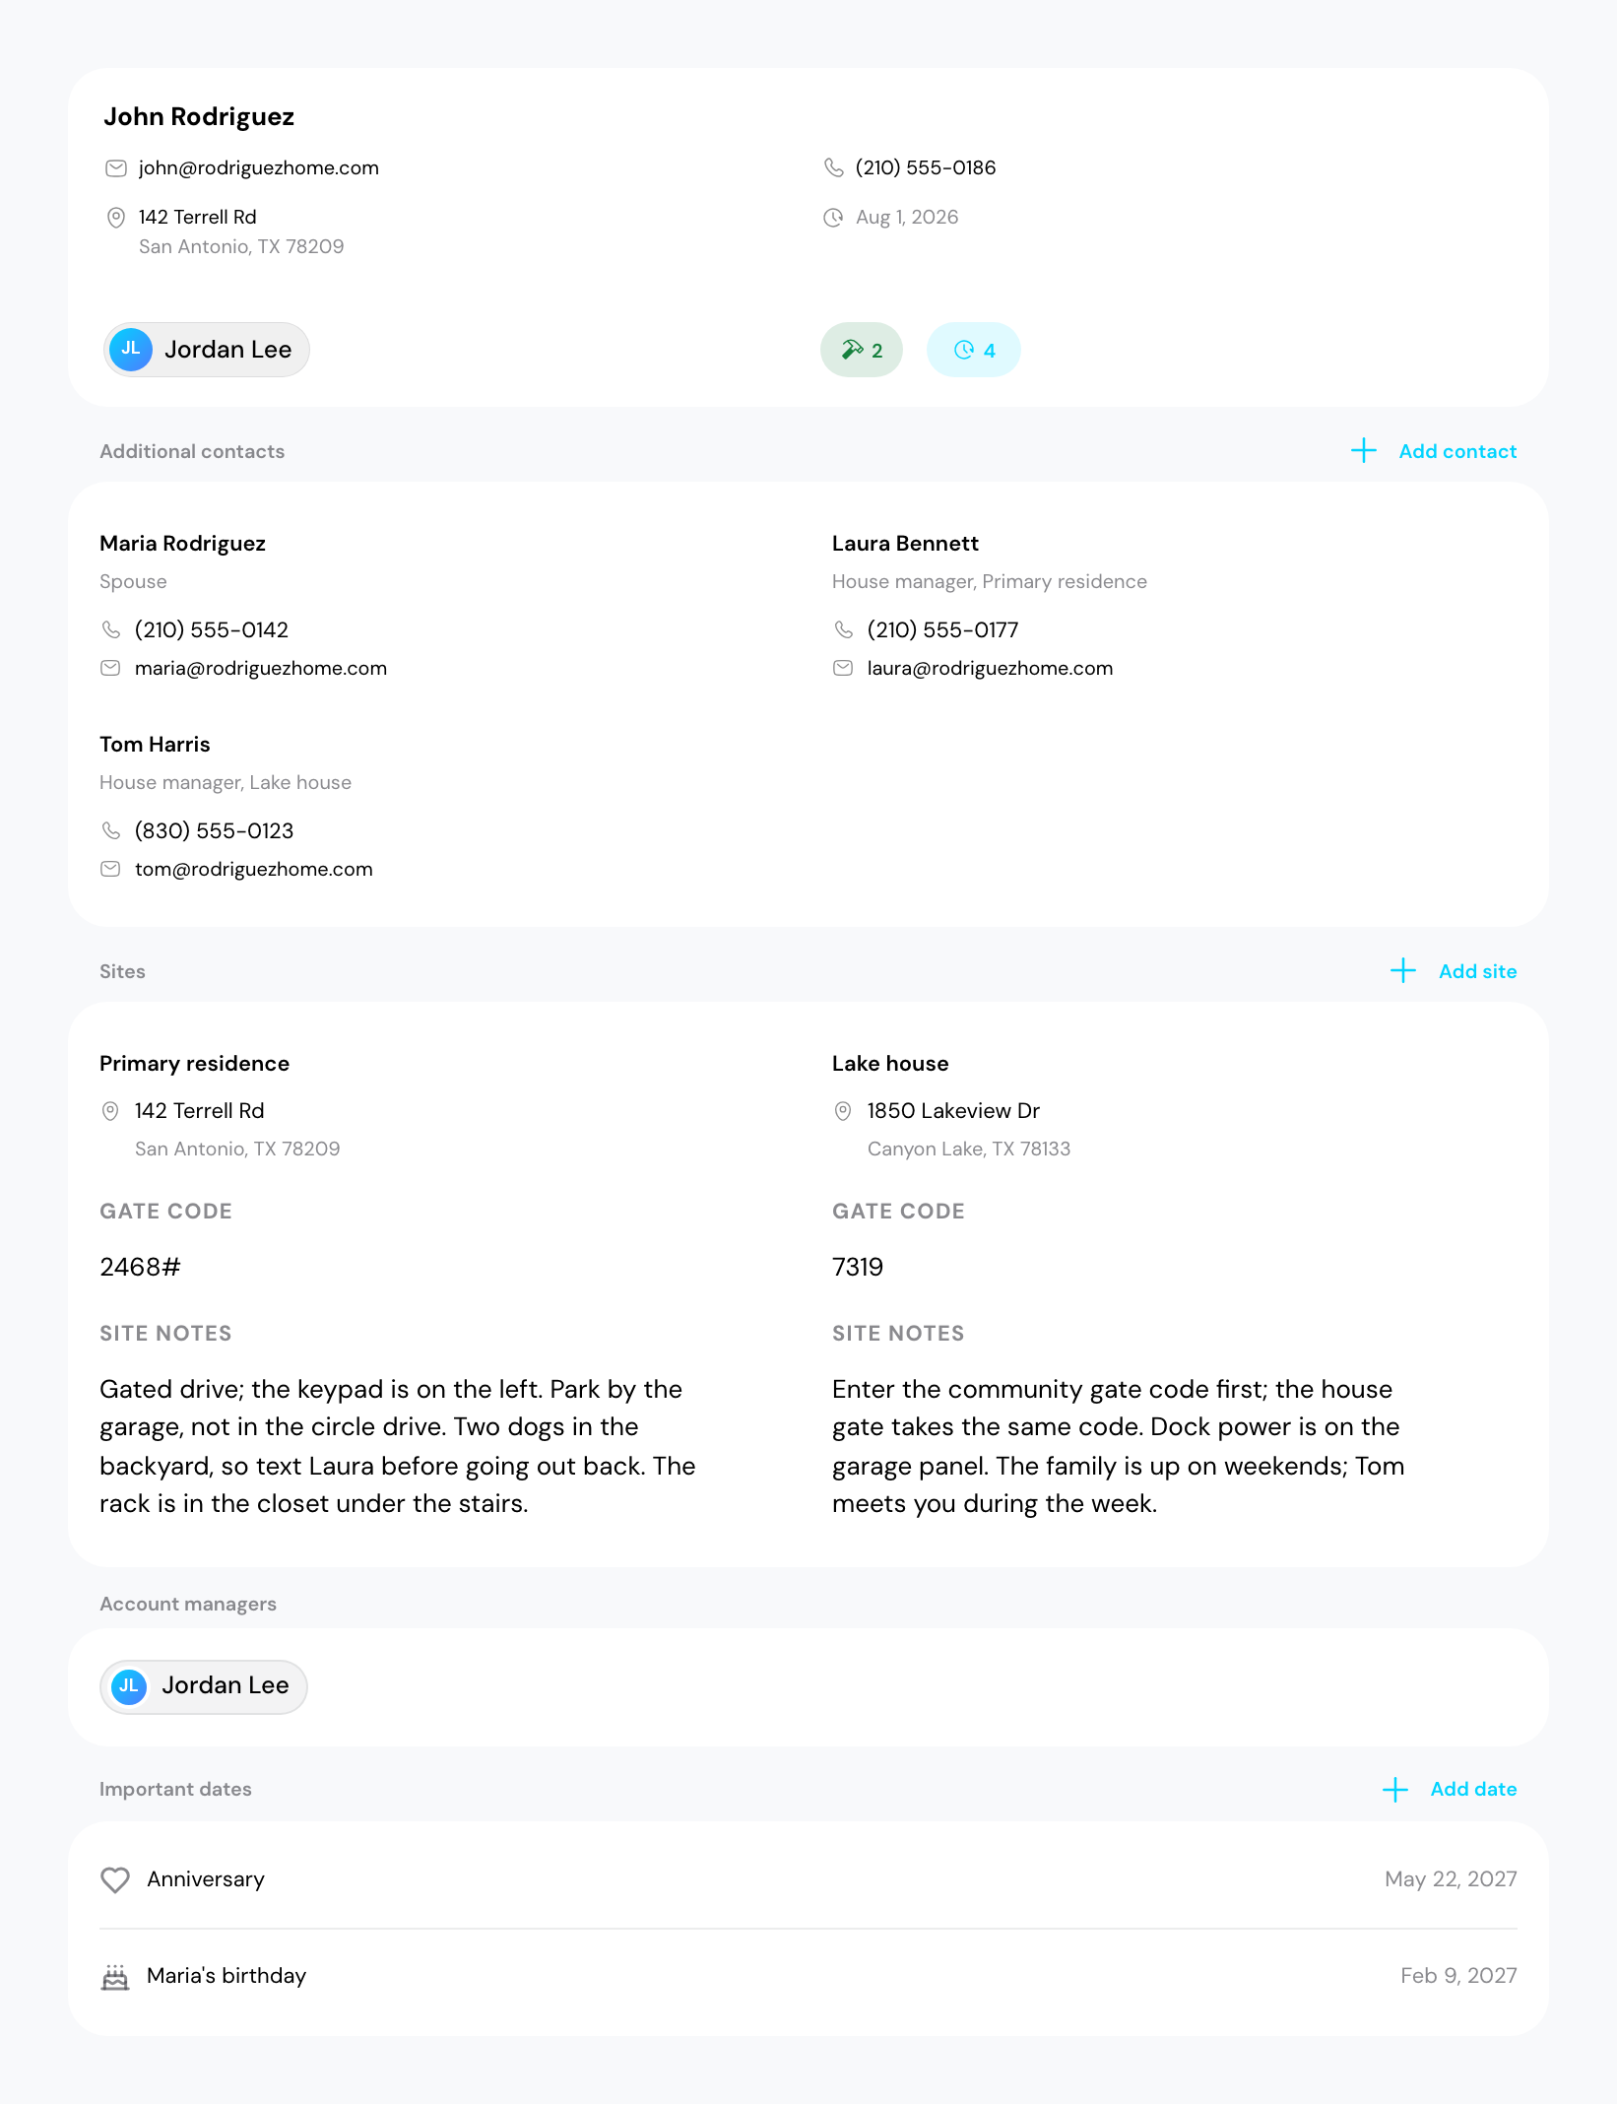Click the plus icon beside Add date
This screenshot has width=1617, height=2104.
(x=1394, y=1790)
